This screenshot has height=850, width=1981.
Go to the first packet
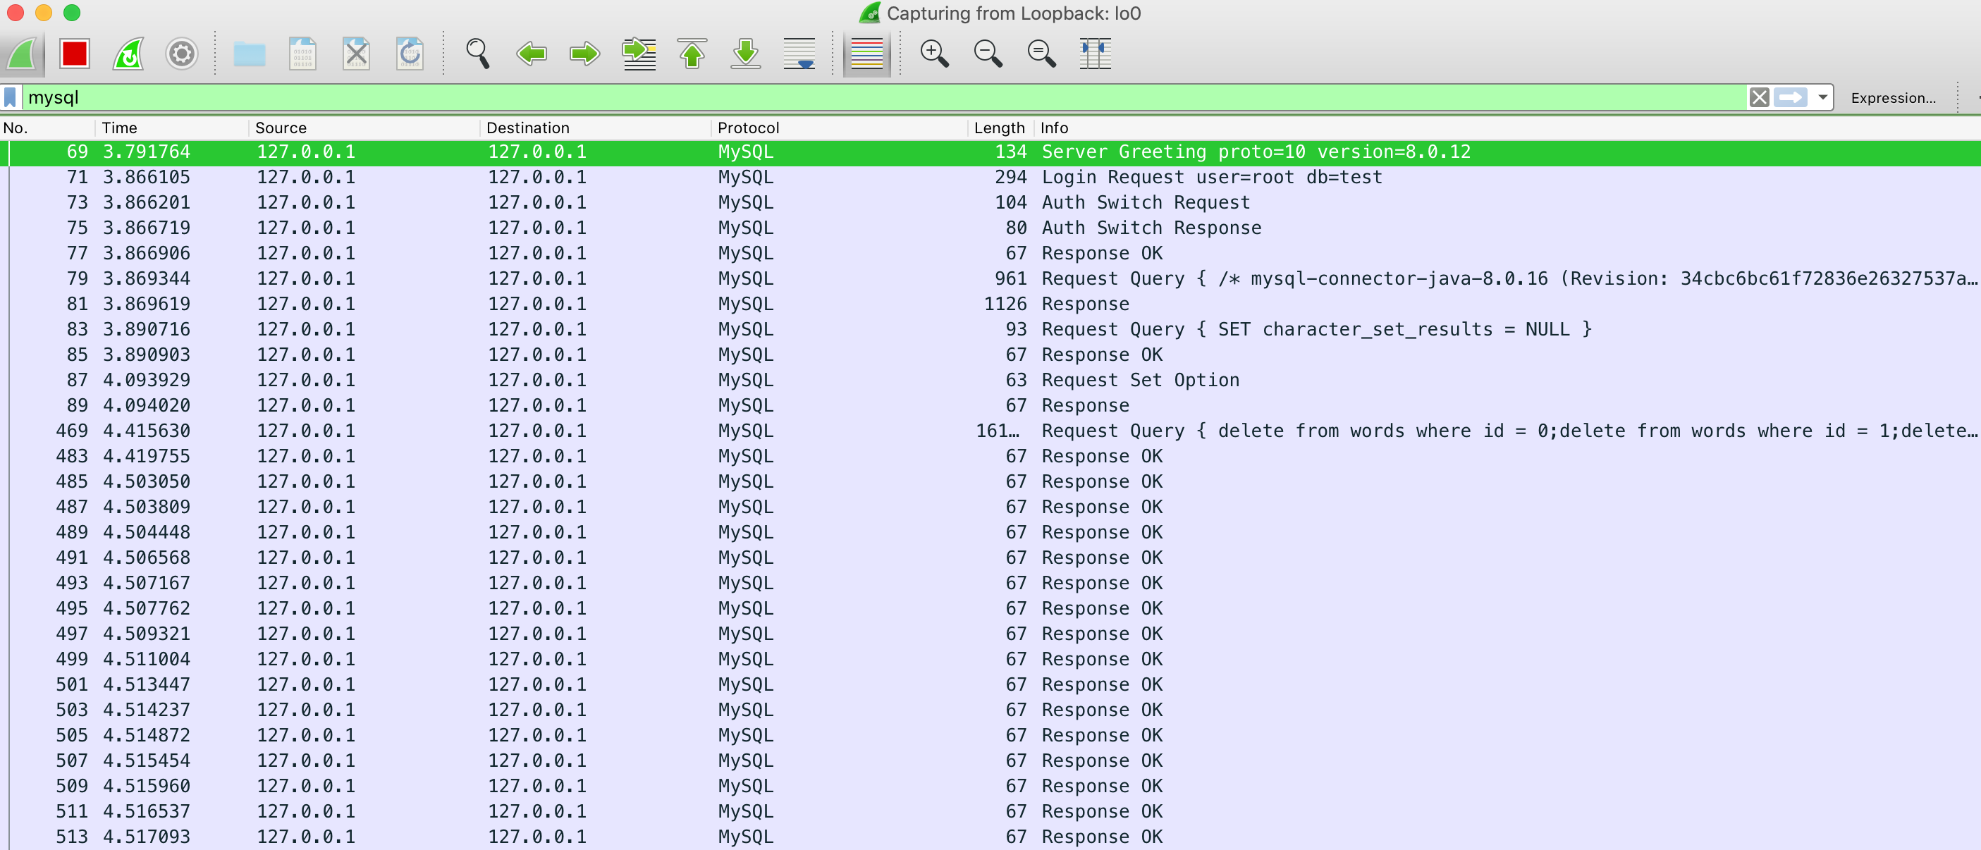[x=692, y=54]
